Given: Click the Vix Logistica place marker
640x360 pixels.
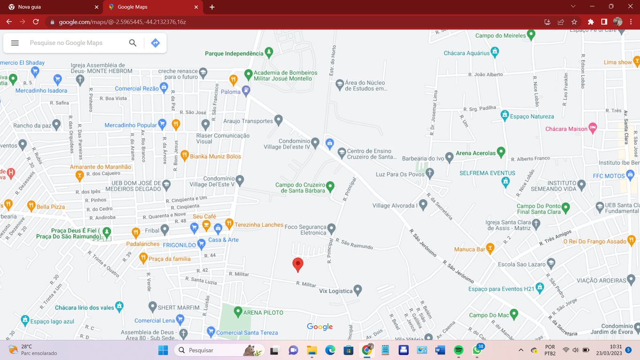Looking at the screenshot, I should click(x=358, y=290).
